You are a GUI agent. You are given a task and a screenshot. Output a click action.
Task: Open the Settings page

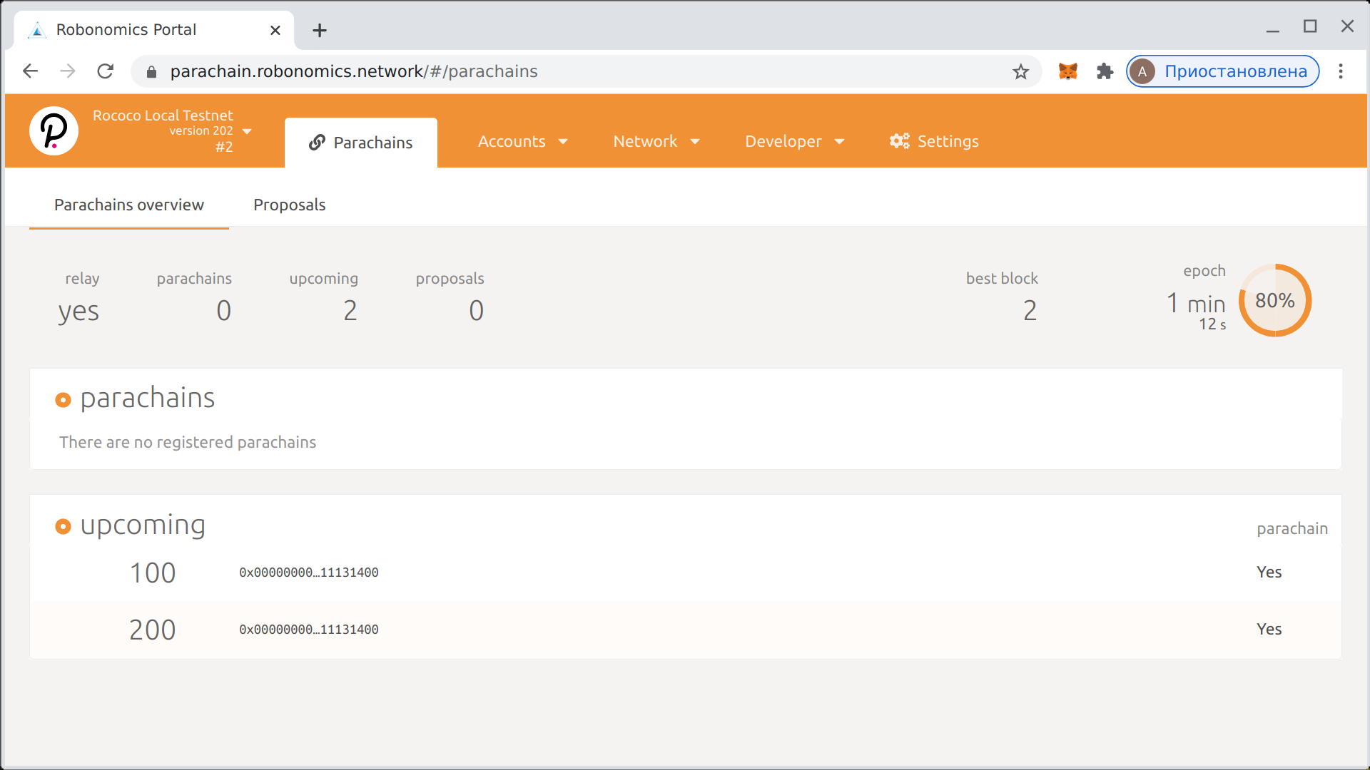(934, 141)
